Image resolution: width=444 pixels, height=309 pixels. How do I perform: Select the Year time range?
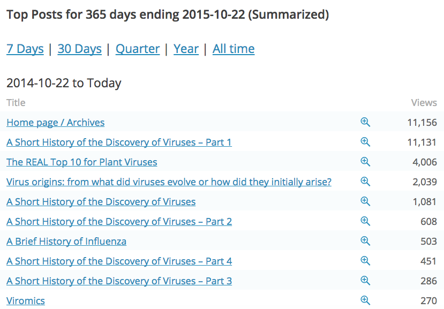point(186,49)
